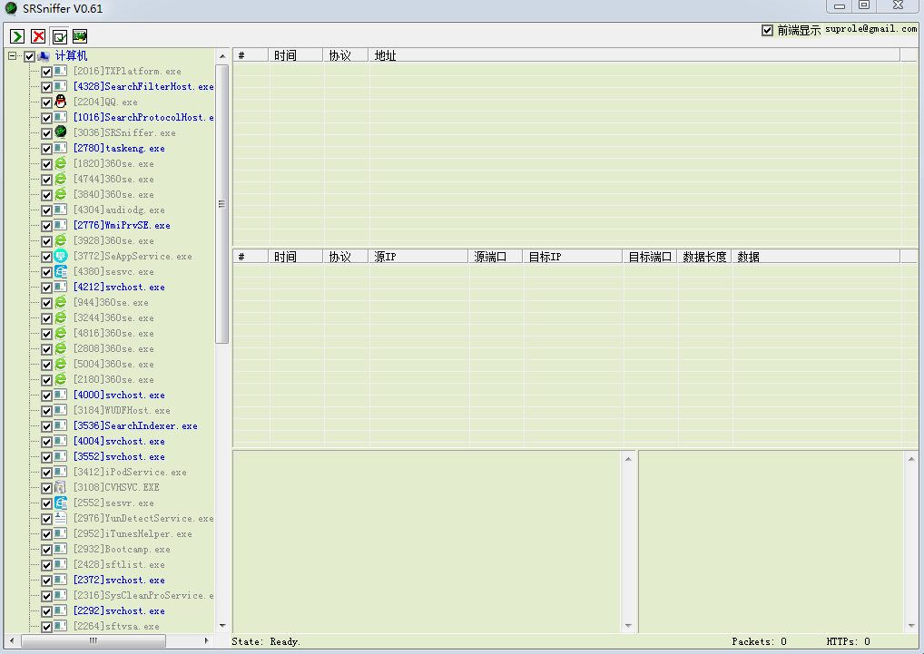This screenshot has height=654, width=924.
Task: Click the cyan monitor icon for [3772]SeAppService.exe
Action: 61,256
